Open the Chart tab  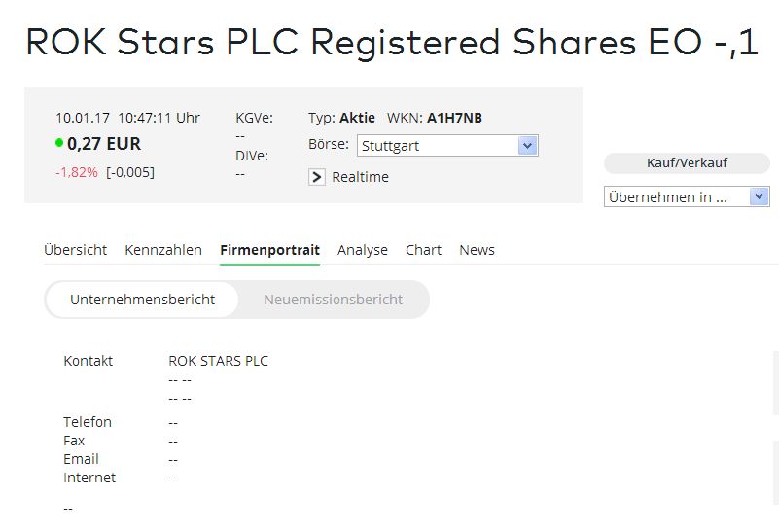point(423,250)
